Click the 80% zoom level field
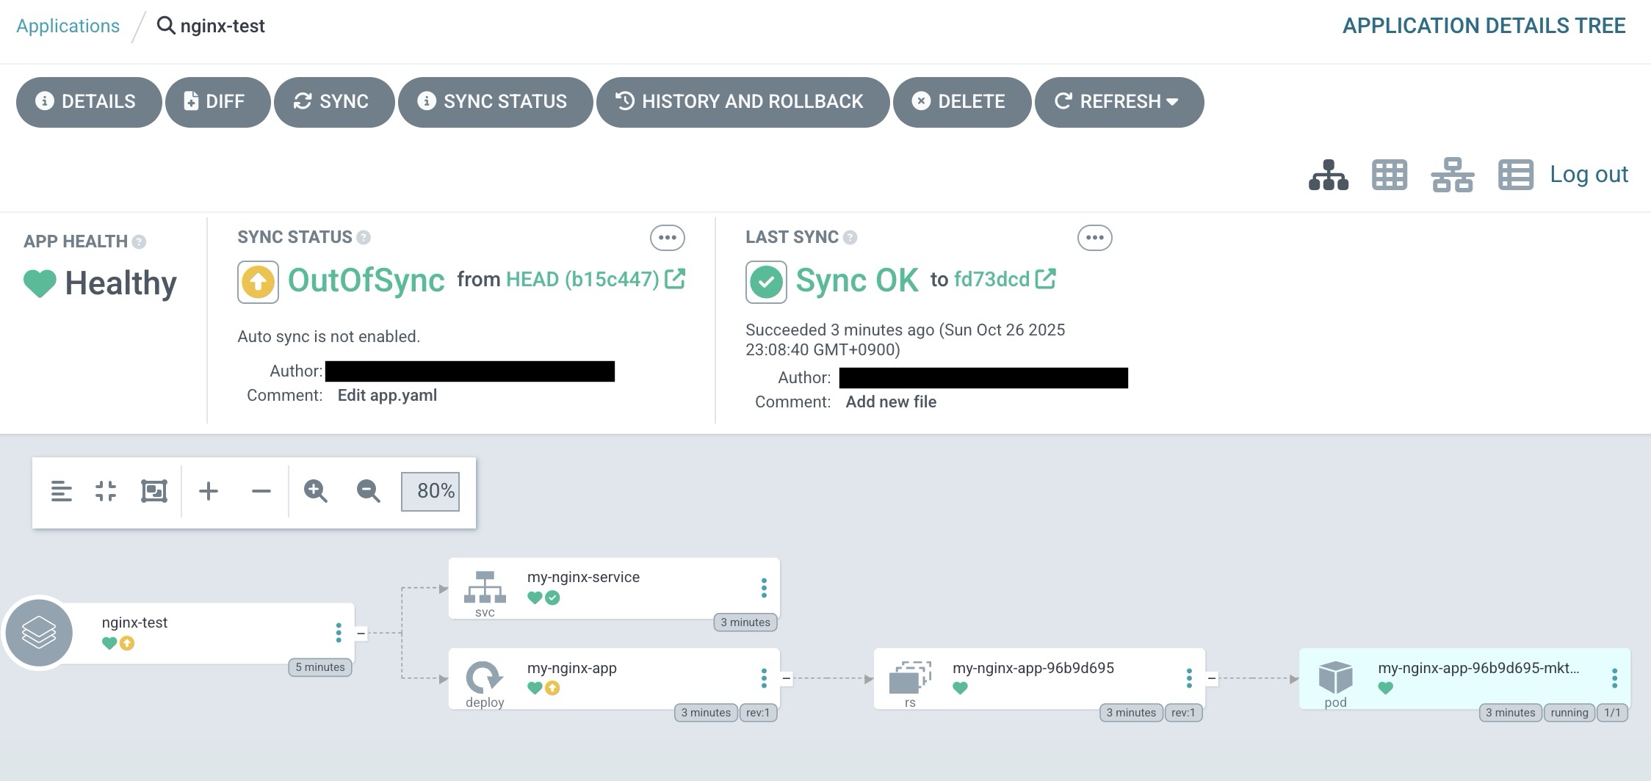1651x781 pixels. (x=430, y=491)
